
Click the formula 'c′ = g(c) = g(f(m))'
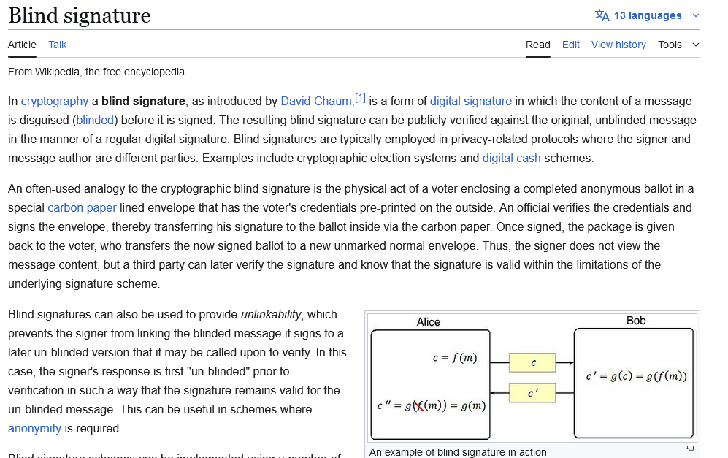point(636,376)
